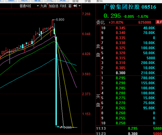The image size is (162, 135).
Task: Open the 普通K线 chart type dropdown
Action: click(x=25, y=6)
